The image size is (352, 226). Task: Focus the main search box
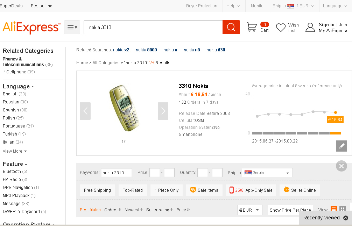click(x=153, y=27)
